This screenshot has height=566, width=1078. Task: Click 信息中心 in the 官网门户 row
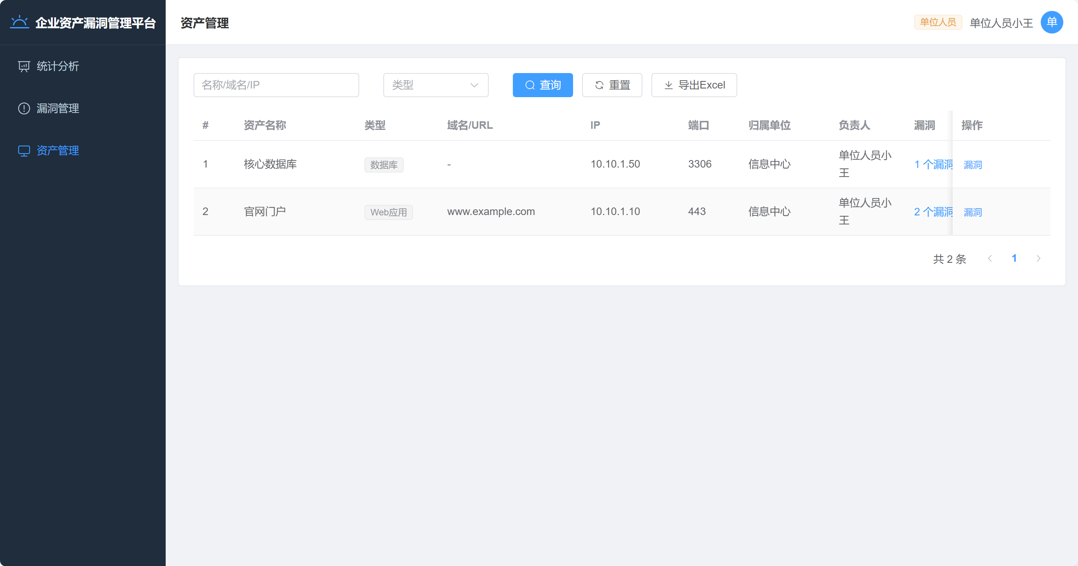pos(769,211)
